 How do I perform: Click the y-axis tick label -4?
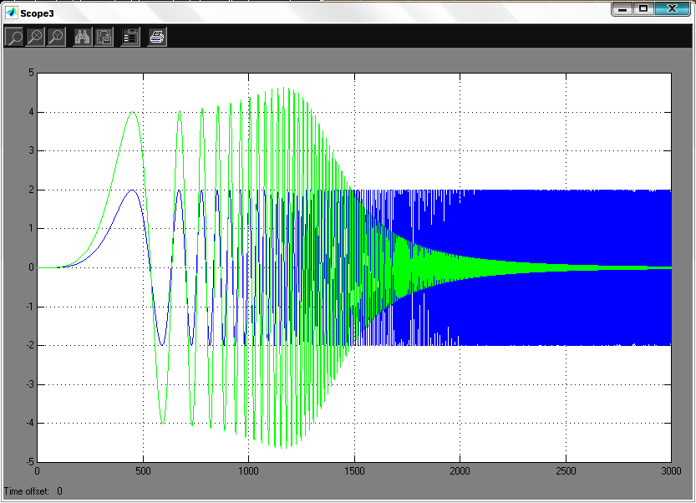point(29,423)
